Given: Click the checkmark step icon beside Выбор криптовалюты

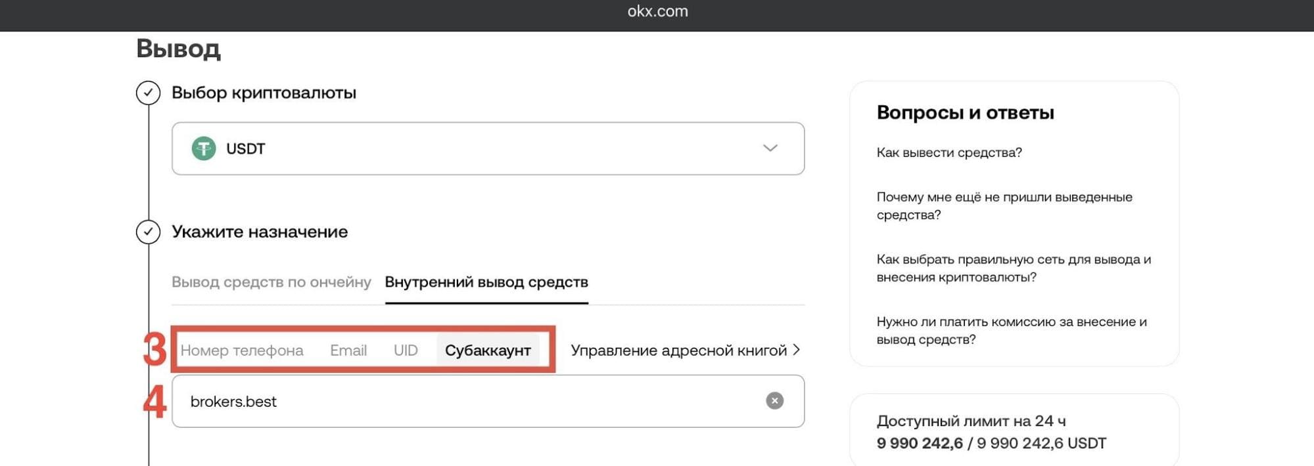Looking at the screenshot, I should [148, 93].
